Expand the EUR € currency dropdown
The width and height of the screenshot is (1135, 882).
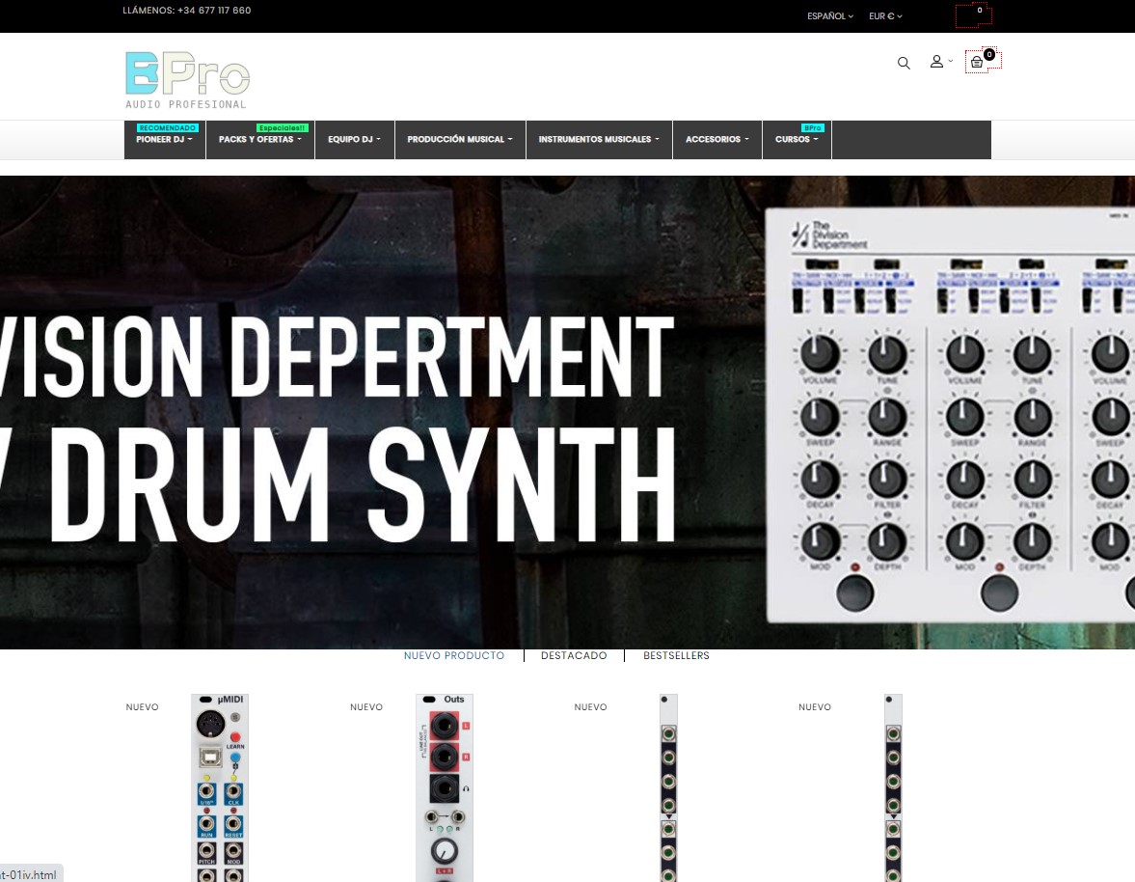[885, 16]
